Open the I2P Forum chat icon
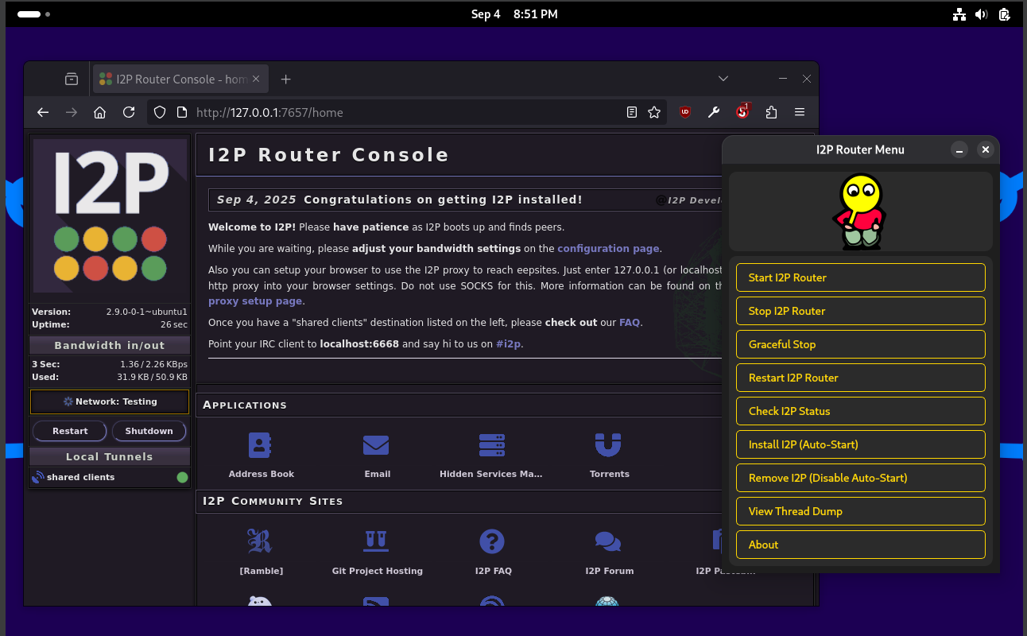Image resolution: width=1027 pixels, height=636 pixels. coord(608,542)
